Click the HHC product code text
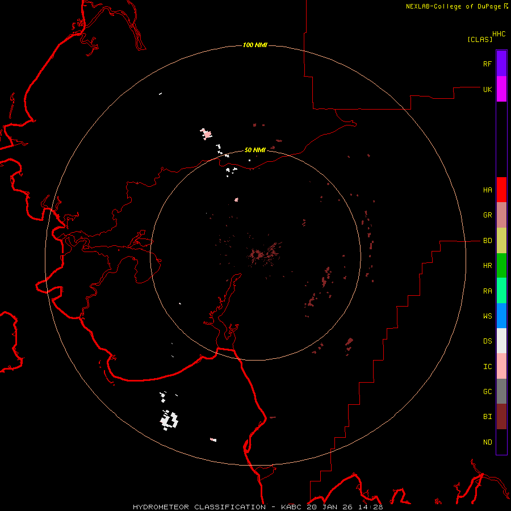The image size is (511, 511). point(499,34)
